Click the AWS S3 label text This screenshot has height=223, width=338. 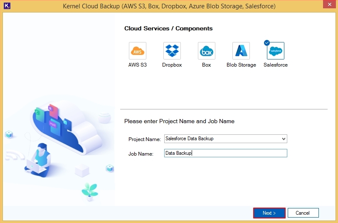[138, 65]
